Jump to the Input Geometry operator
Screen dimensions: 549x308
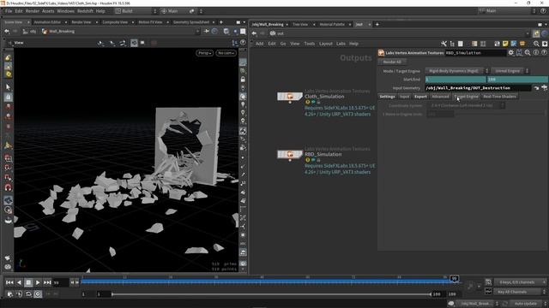[536, 88]
